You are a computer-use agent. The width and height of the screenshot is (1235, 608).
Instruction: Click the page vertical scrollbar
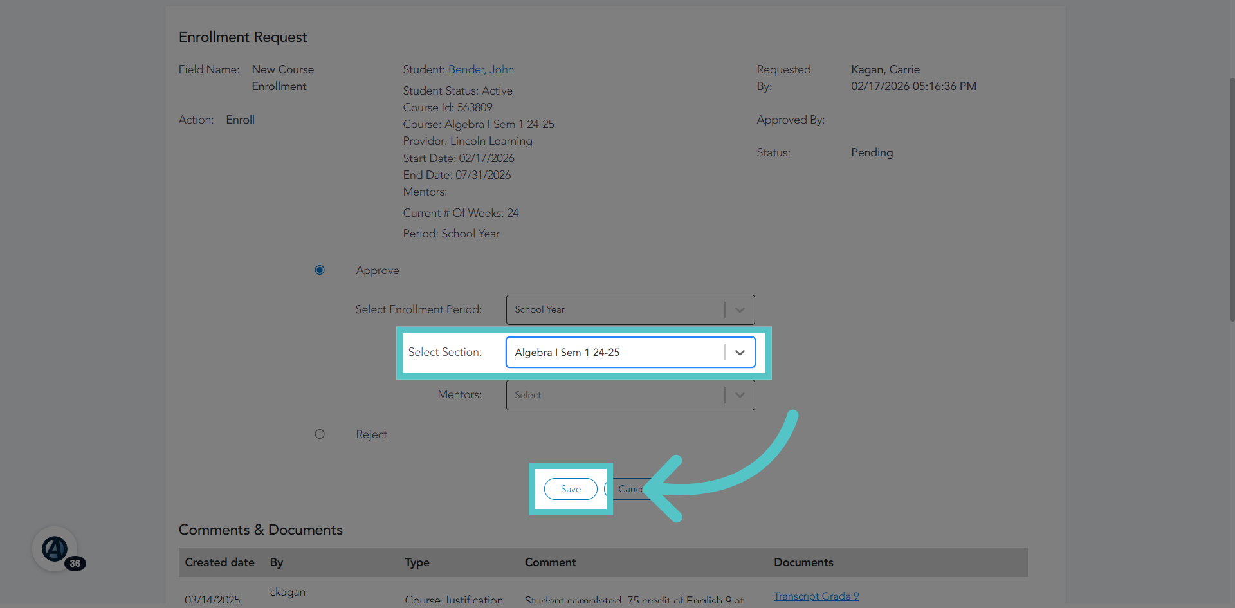click(1232, 199)
